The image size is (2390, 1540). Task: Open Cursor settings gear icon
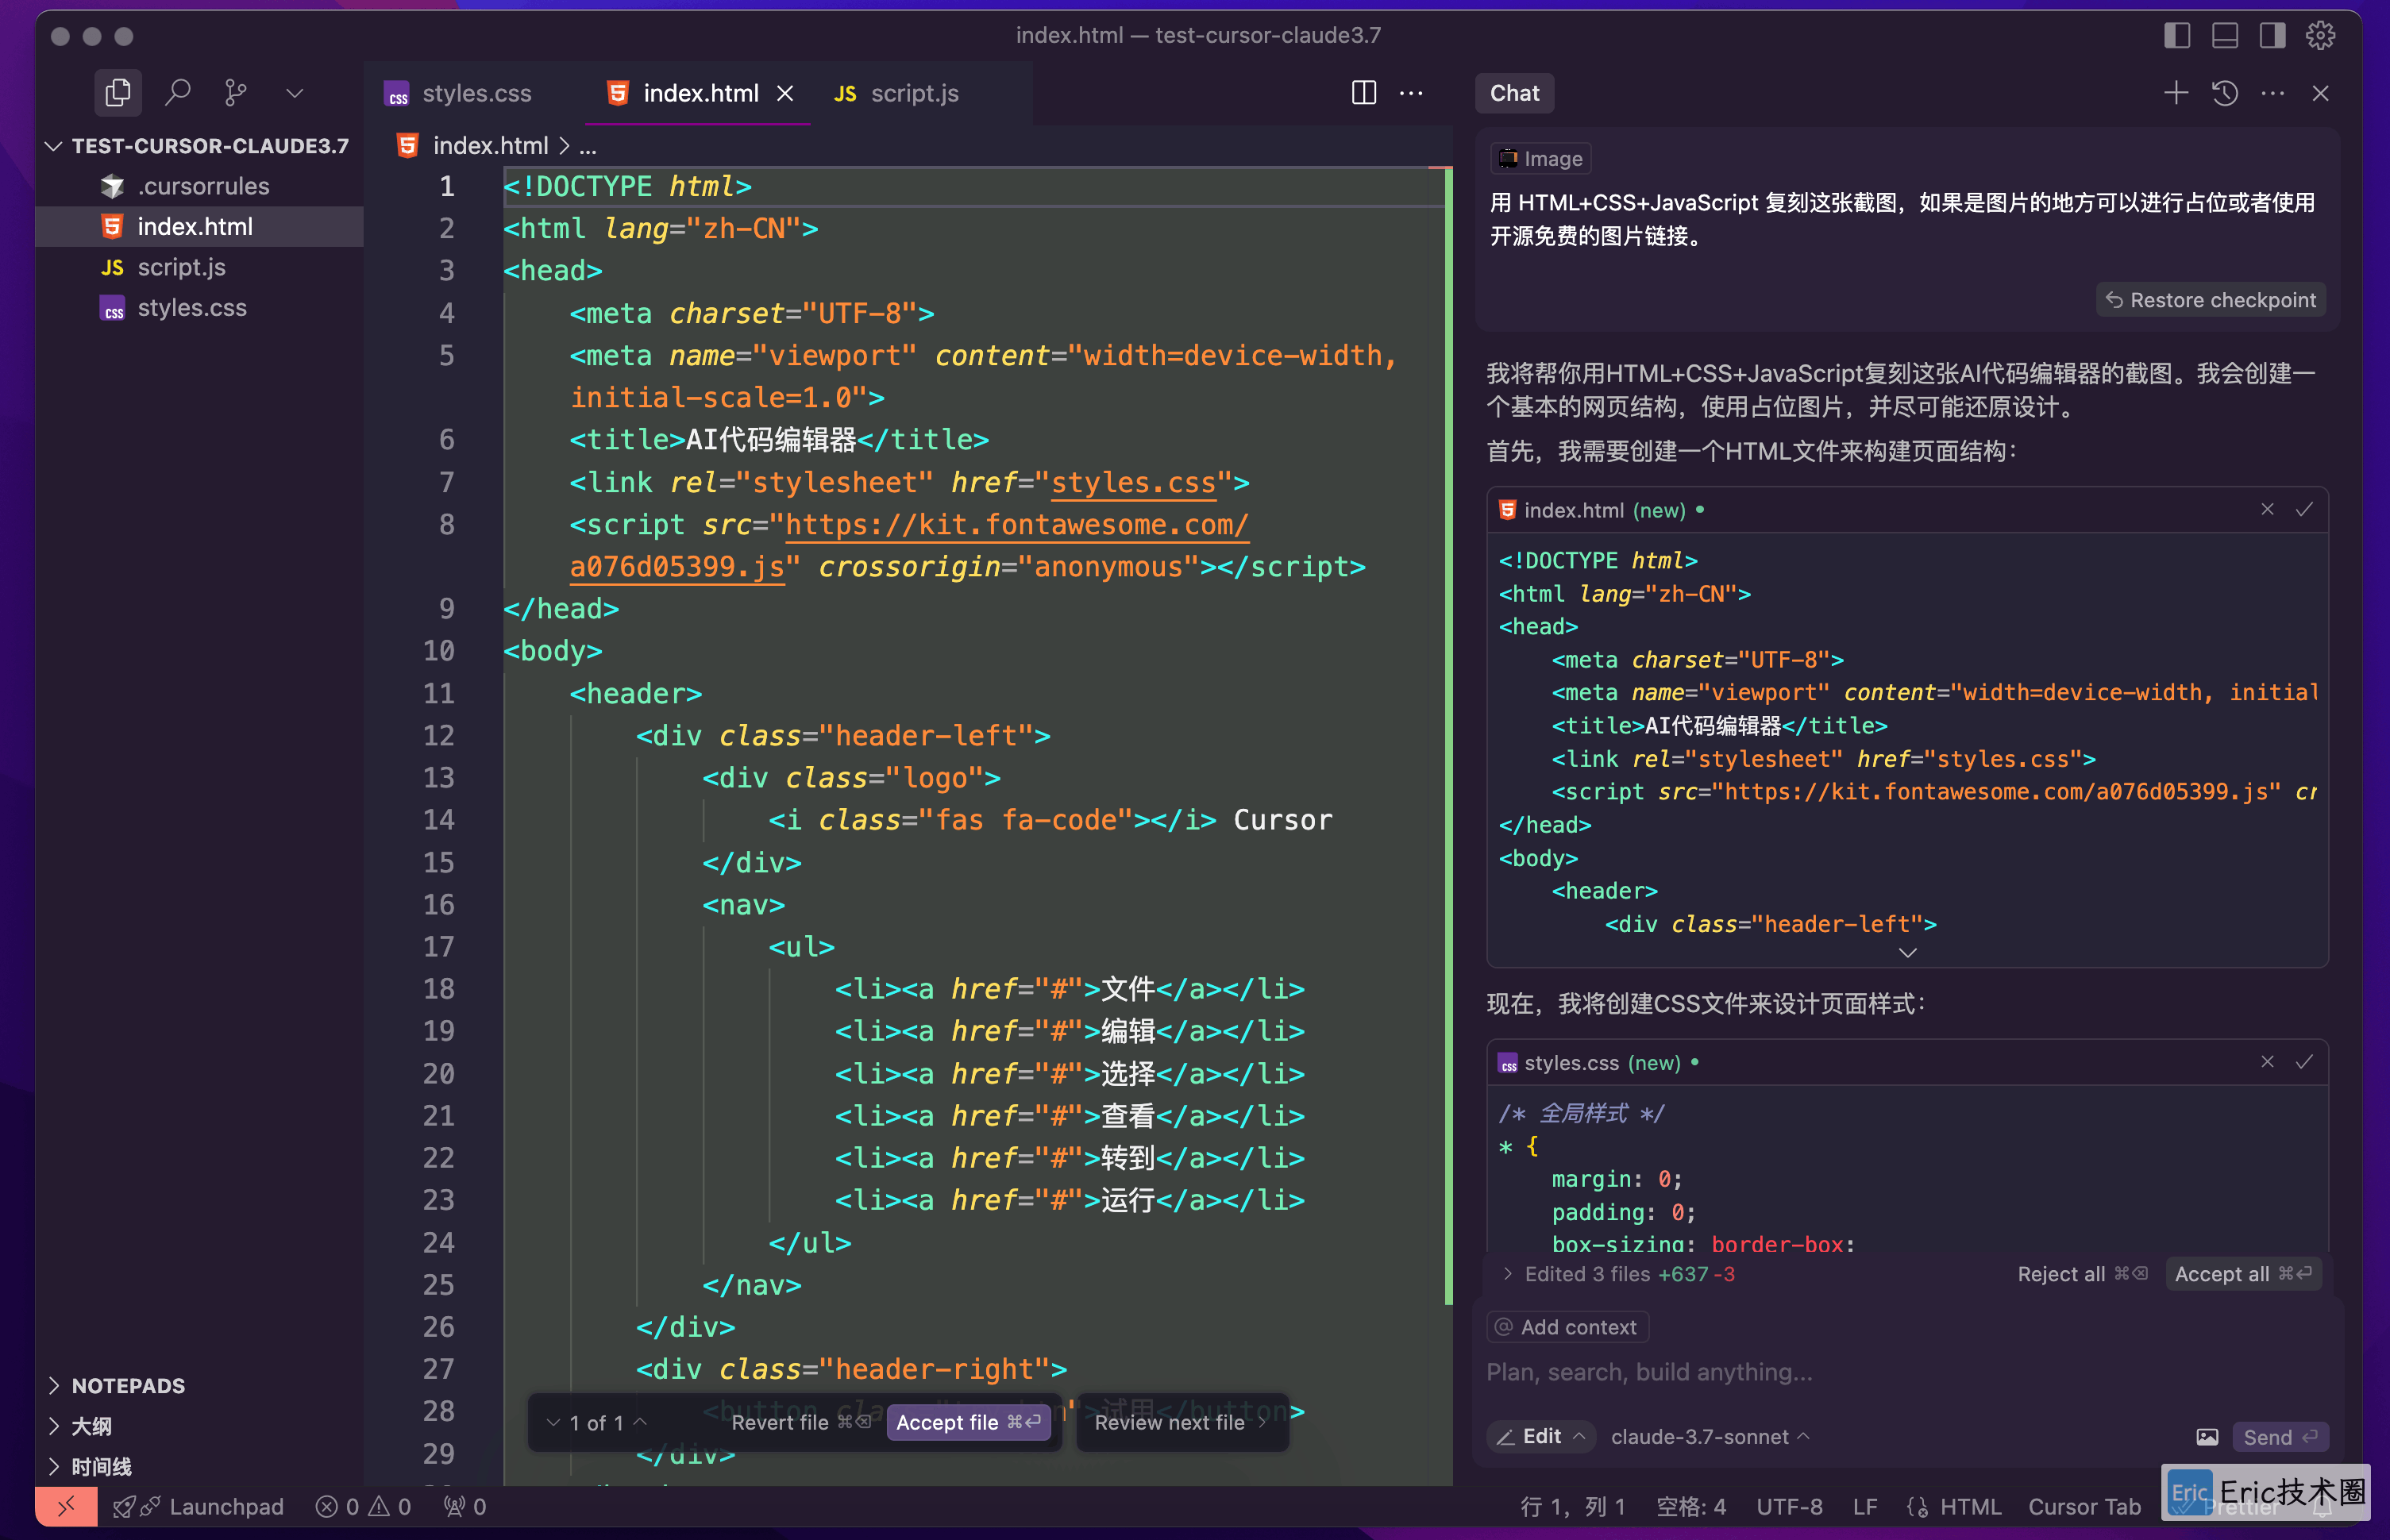[x=2320, y=36]
